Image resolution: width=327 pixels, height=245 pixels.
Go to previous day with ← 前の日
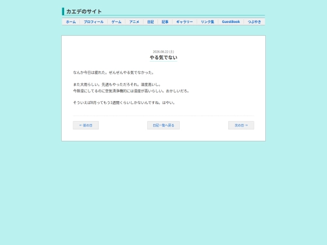coord(86,125)
